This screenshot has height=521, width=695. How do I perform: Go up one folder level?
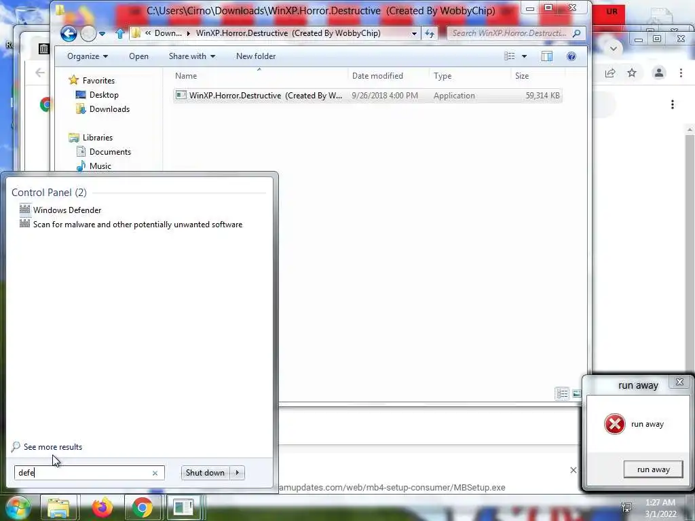click(x=119, y=33)
